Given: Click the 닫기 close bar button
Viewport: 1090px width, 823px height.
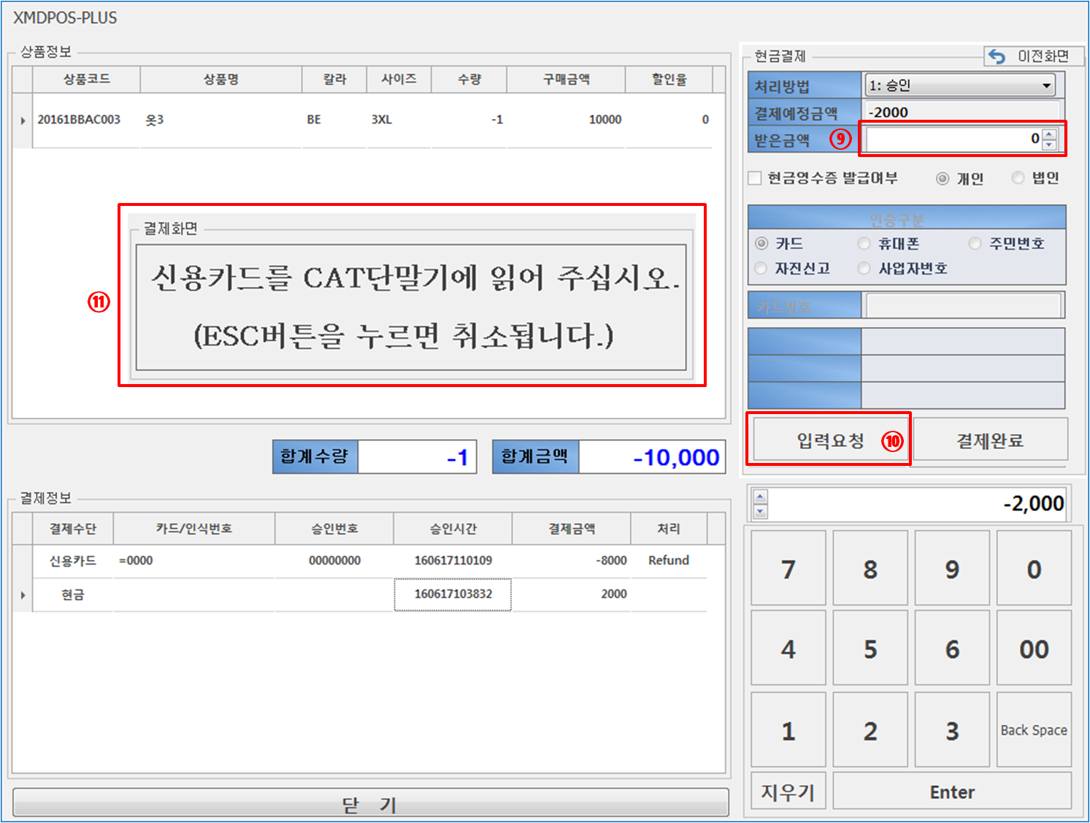Looking at the screenshot, I should point(370,803).
